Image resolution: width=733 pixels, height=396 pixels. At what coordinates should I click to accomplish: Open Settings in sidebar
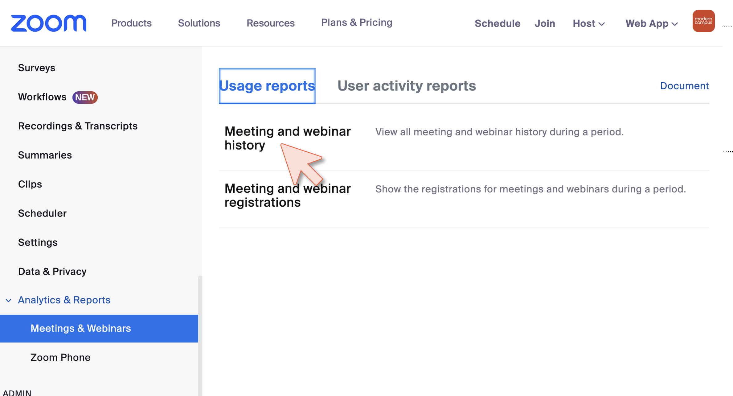pos(38,242)
